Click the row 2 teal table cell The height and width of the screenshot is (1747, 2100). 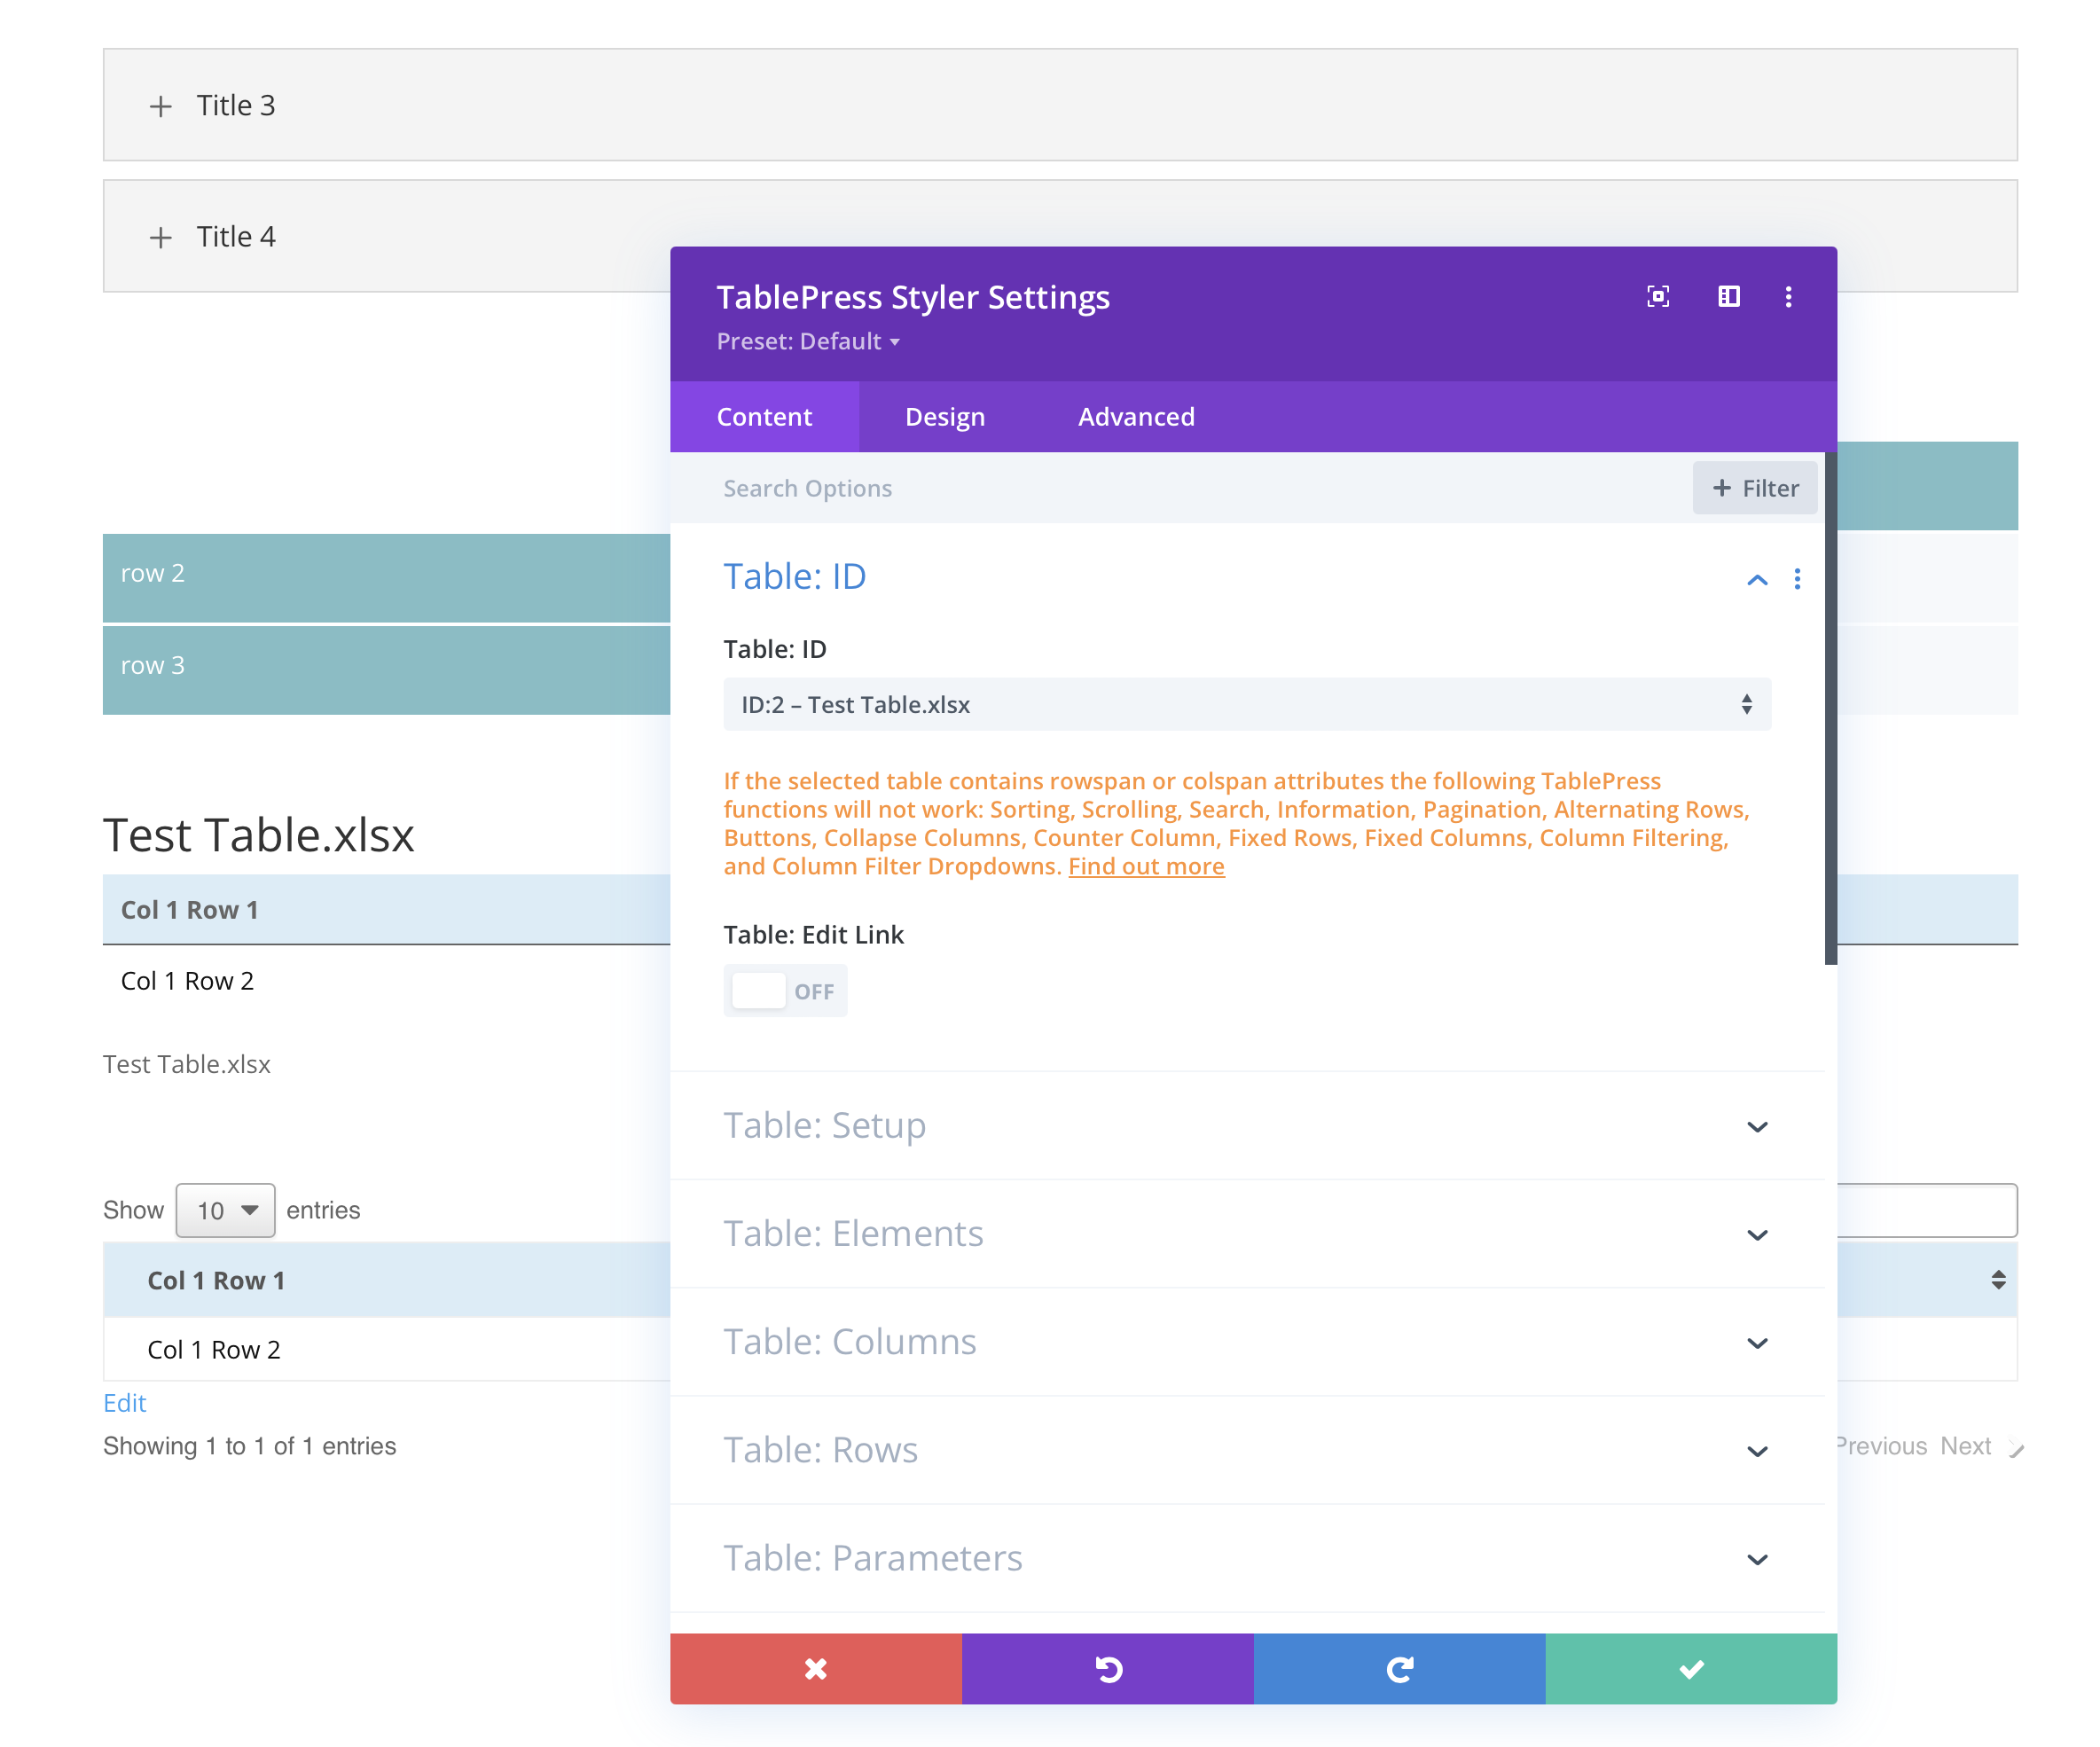(386, 578)
